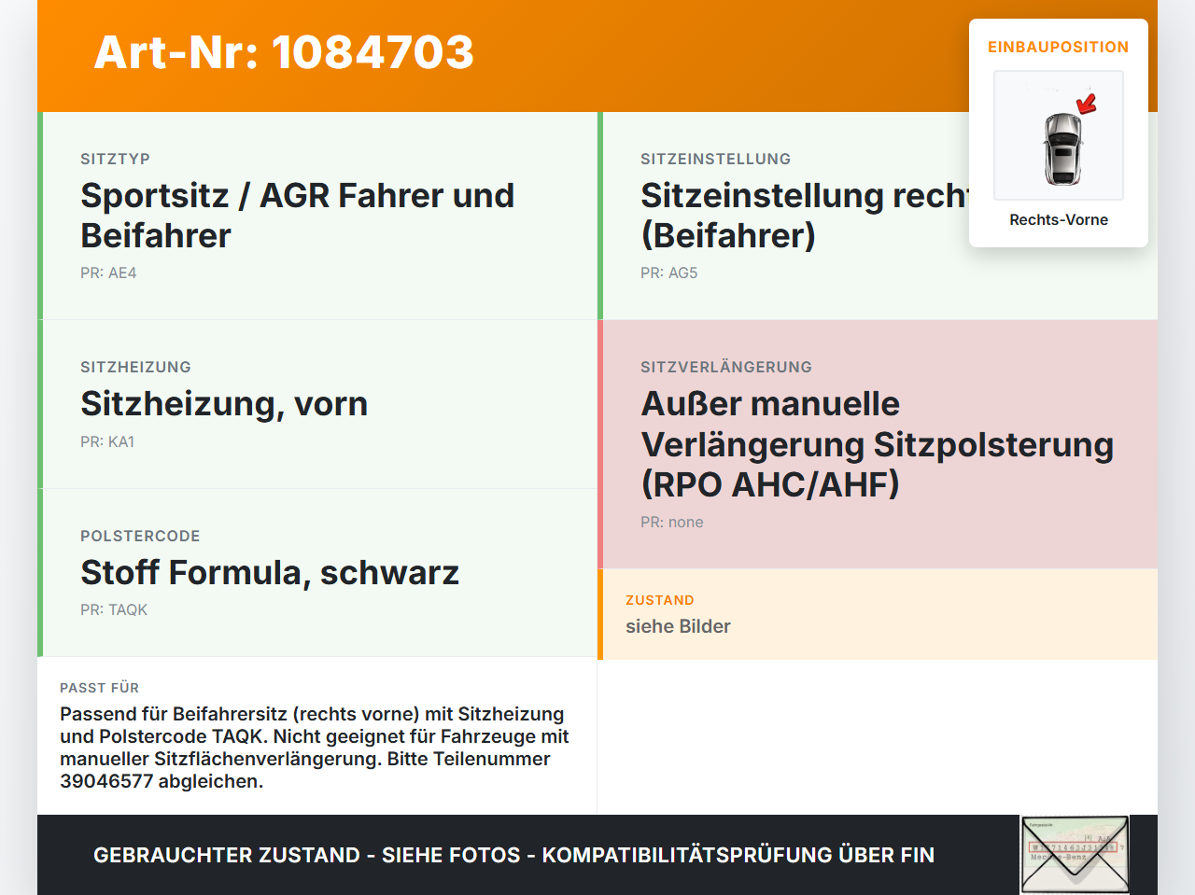Click the EINBAUPOSITION label

[x=1059, y=47]
